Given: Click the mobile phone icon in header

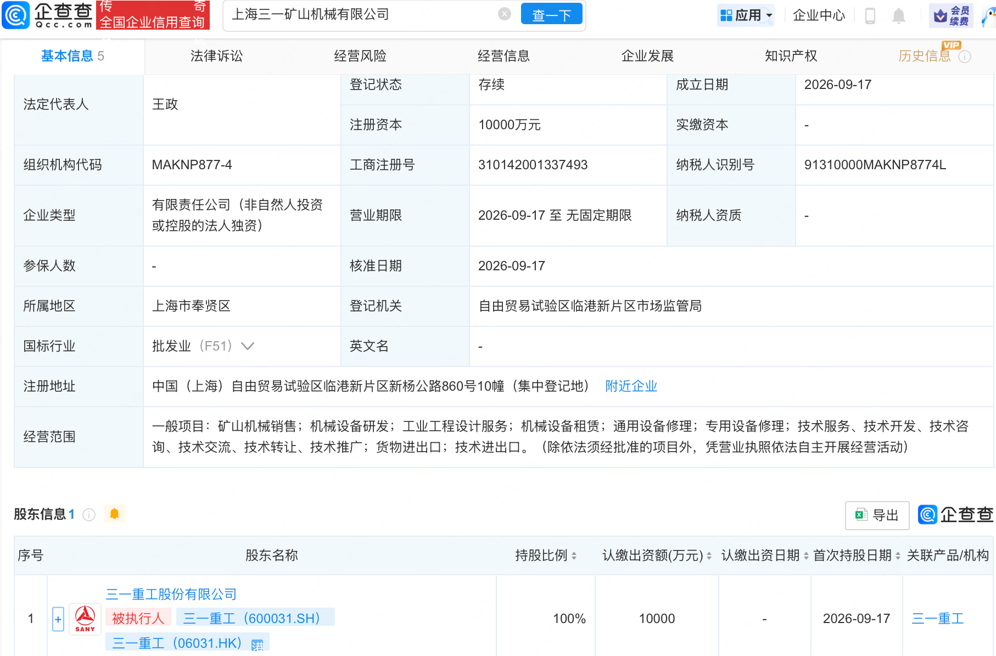Looking at the screenshot, I should [870, 15].
